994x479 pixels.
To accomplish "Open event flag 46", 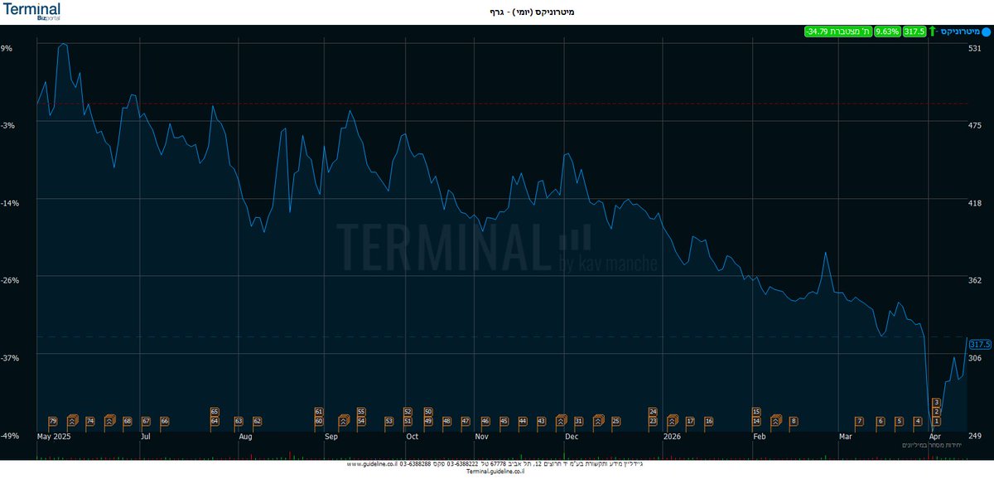I will [x=485, y=421].
